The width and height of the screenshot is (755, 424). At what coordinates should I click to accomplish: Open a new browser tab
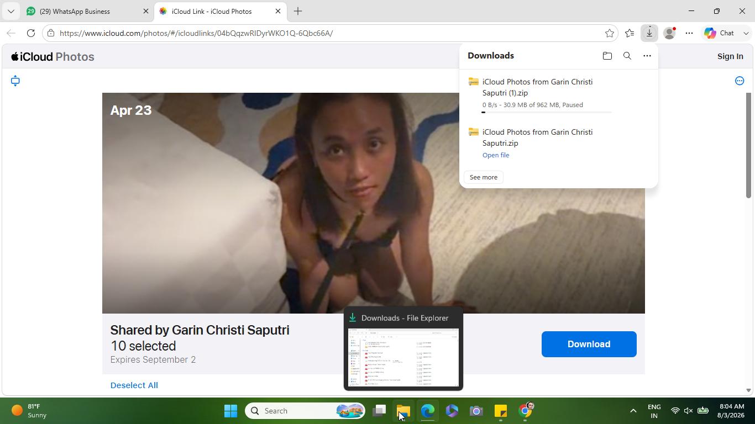298,11
